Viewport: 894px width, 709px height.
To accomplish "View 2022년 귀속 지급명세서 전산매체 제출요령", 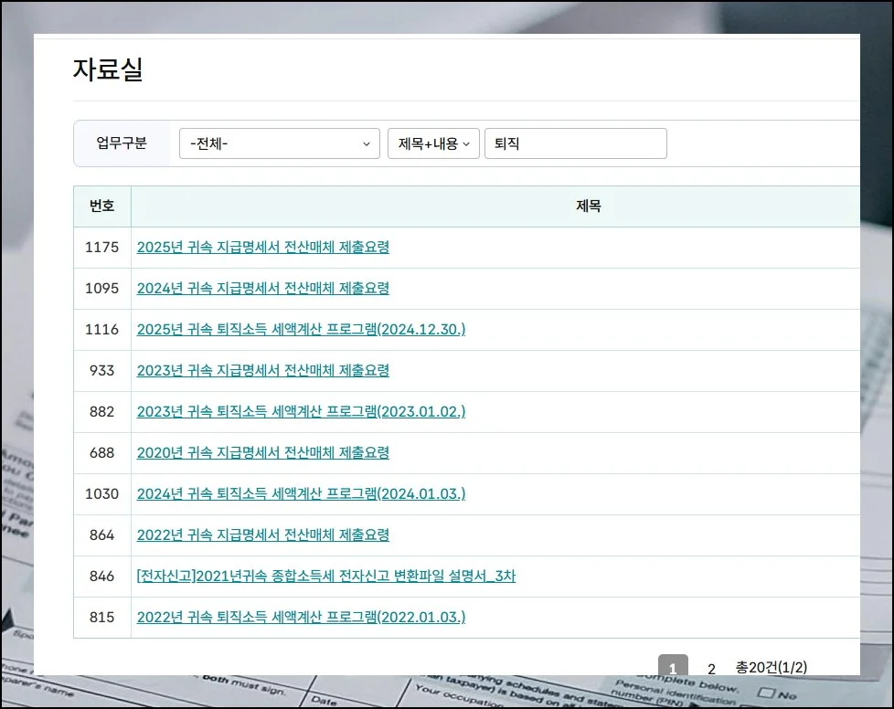I will pyautogui.click(x=263, y=534).
